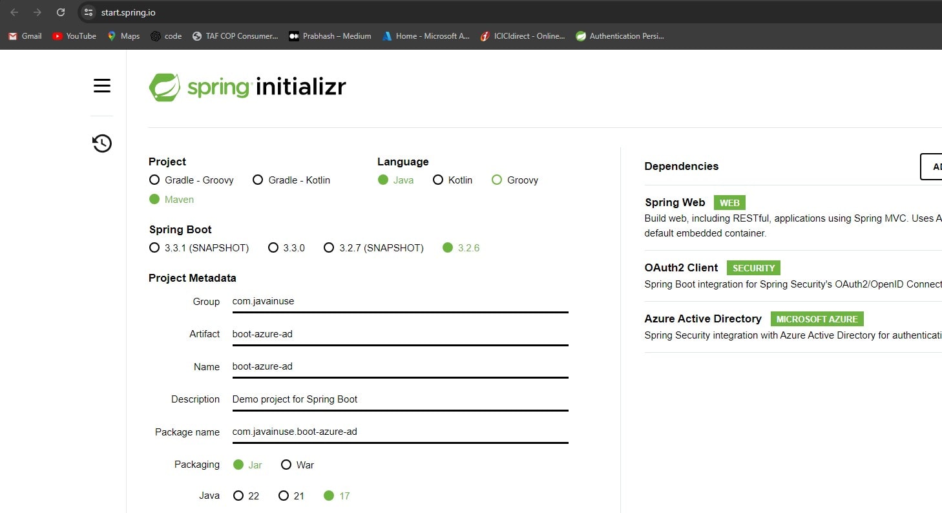Click the Package name input field
The width and height of the screenshot is (942, 513).
pos(401,432)
